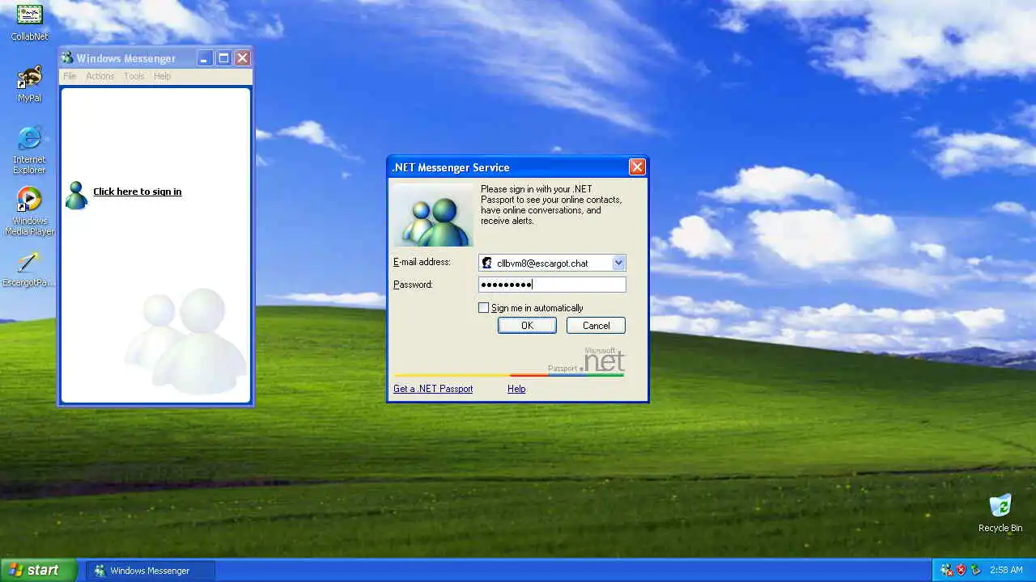Enable the Sign me in automatically checkbox

click(x=484, y=308)
